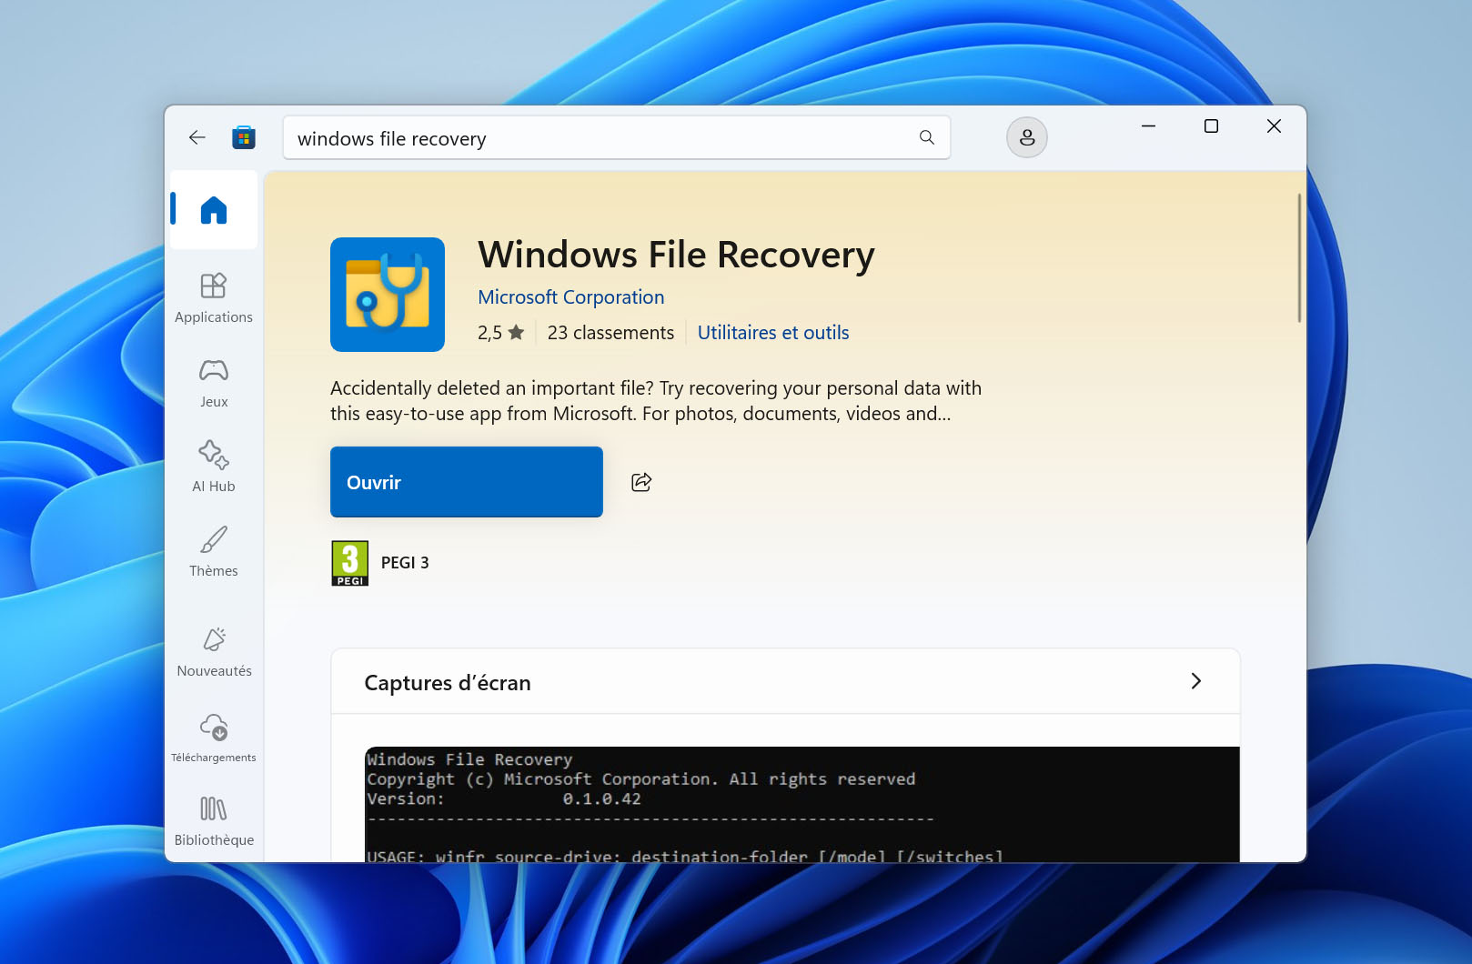
Task: Close the Microsoft Store window
Action: click(1274, 126)
